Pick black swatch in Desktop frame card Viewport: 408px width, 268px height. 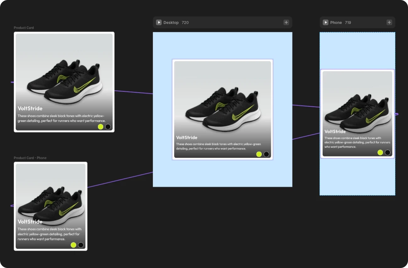tap(266, 154)
